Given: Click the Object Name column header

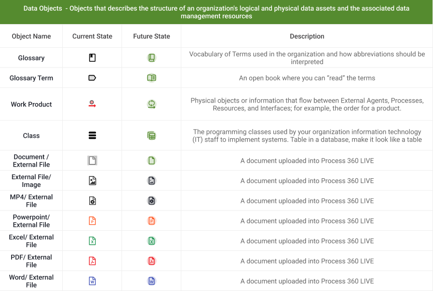Looking at the screenshot, I should coord(31,36).
